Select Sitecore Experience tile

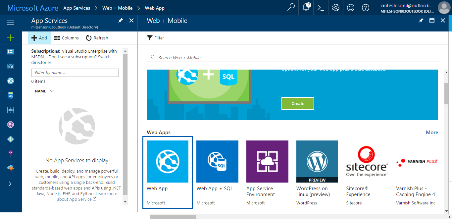coord(367,172)
